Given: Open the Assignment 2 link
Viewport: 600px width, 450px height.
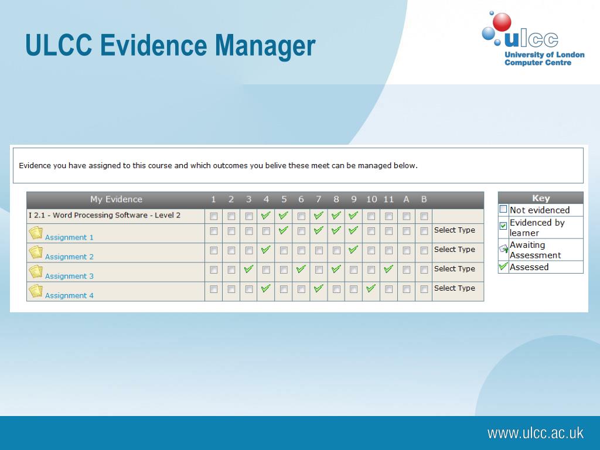Looking at the screenshot, I should pyautogui.click(x=69, y=257).
